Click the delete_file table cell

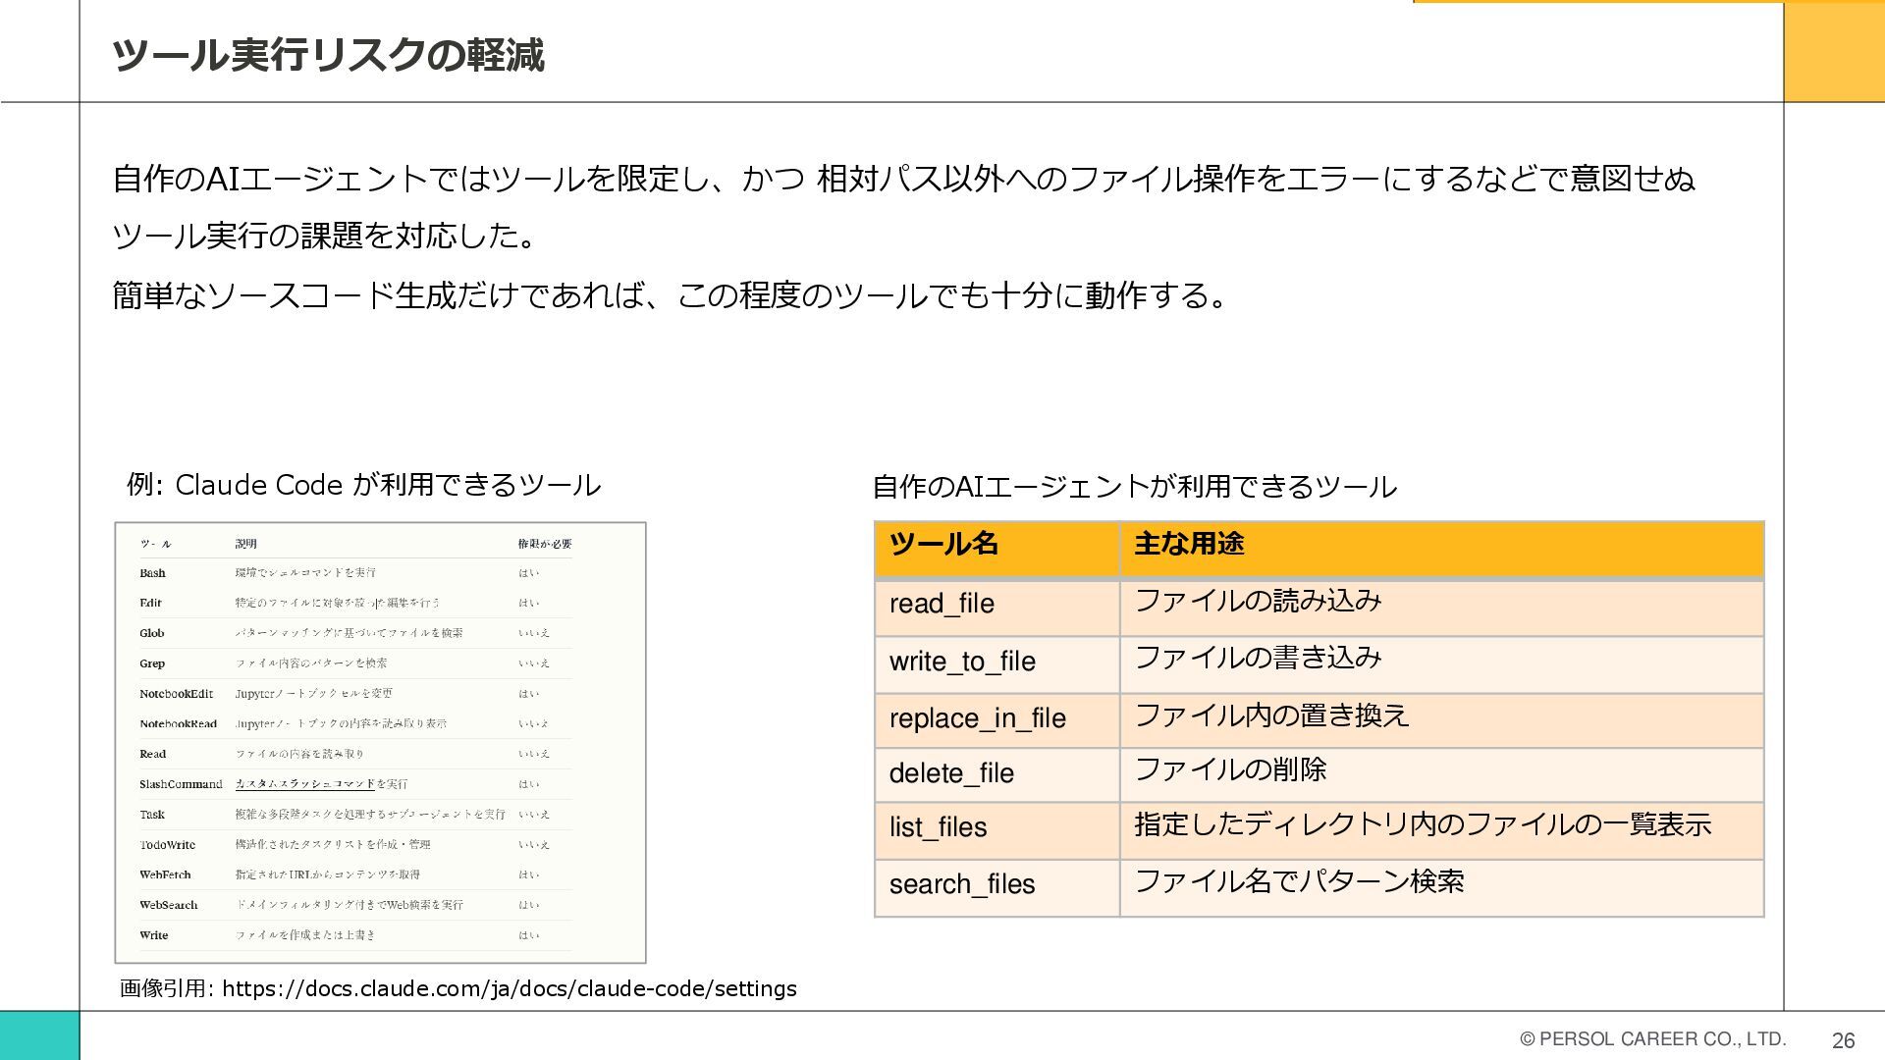tap(950, 773)
